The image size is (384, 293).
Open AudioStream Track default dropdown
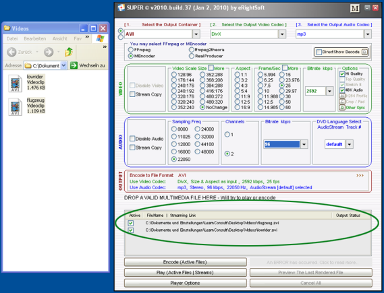pyautogui.click(x=350, y=144)
